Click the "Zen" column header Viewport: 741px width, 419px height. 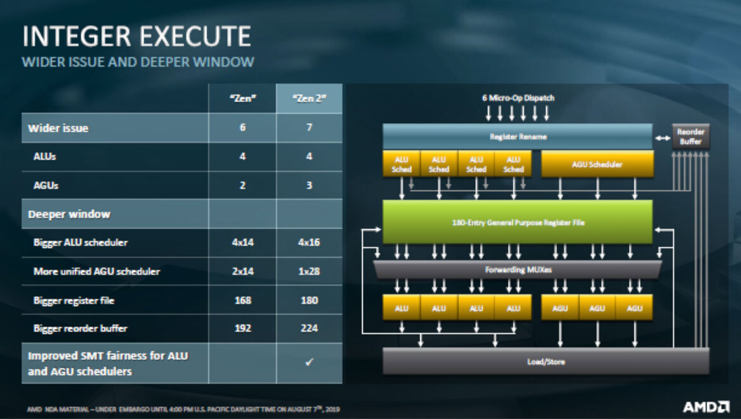tap(242, 99)
